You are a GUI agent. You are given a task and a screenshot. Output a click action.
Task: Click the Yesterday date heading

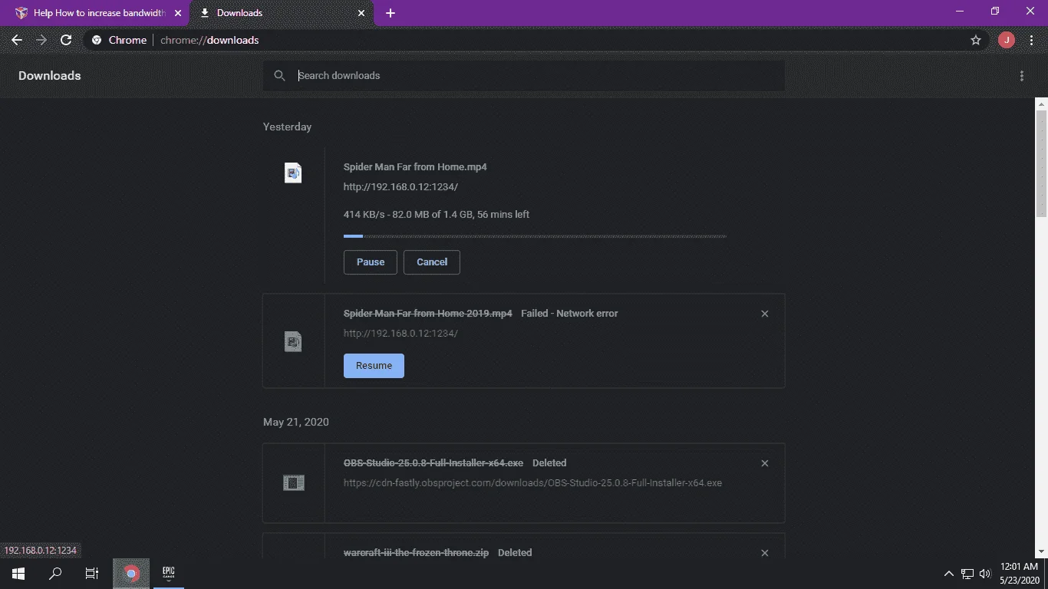click(x=287, y=127)
